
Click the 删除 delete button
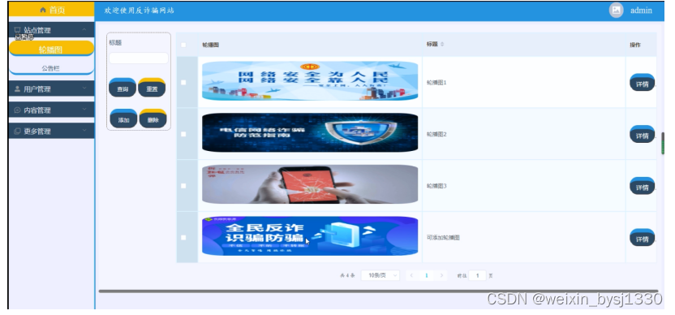pos(153,119)
